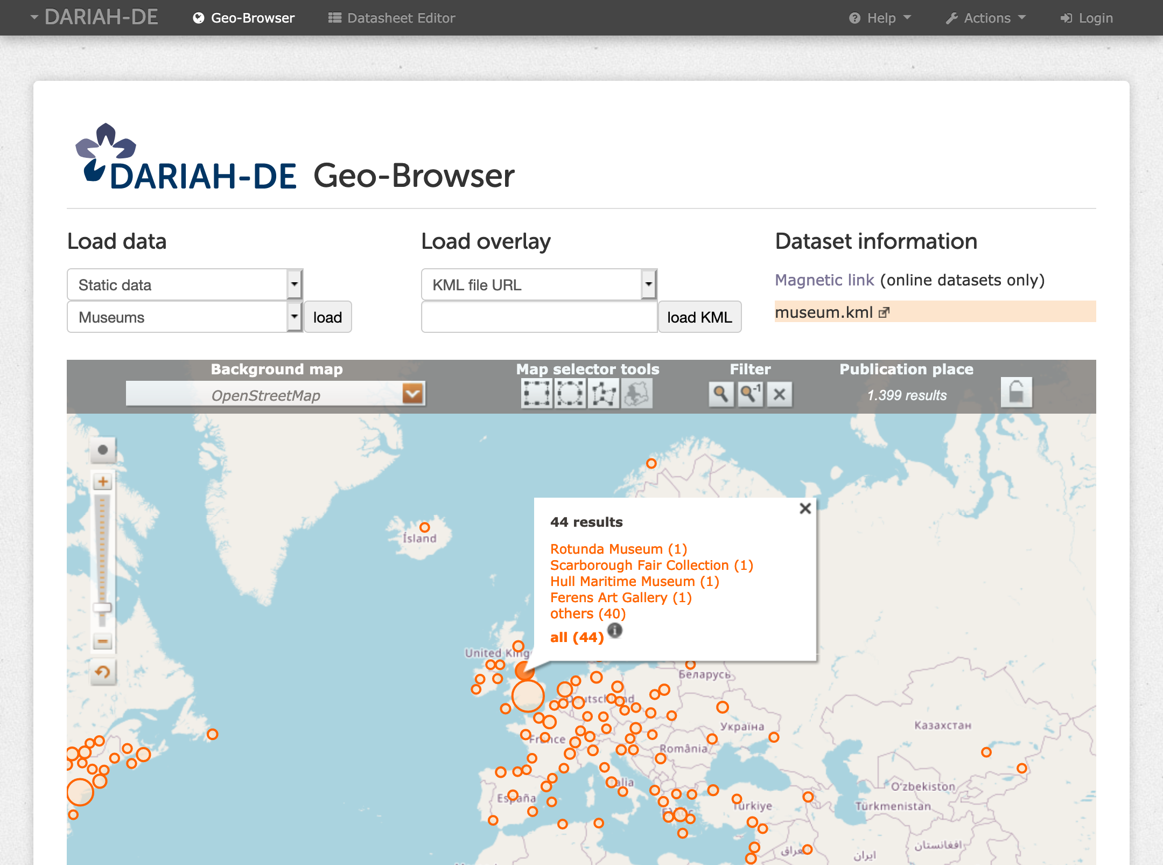The width and height of the screenshot is (1163, 865).
Task: Cancel the filter with the X icon
Action: pyautogui.click(x=779, y=394)
